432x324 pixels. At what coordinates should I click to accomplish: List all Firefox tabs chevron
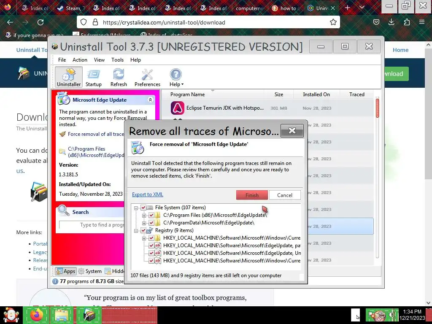(x=362, y=8)
